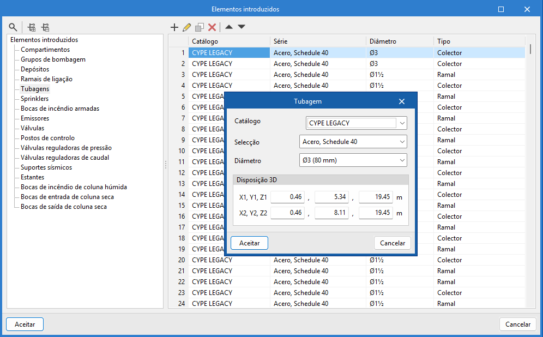Image resolution: width=543 pixels, height=337 pixels.
Task: Select Grupos de bombagem in the tree
Action: tap(53, 59)
